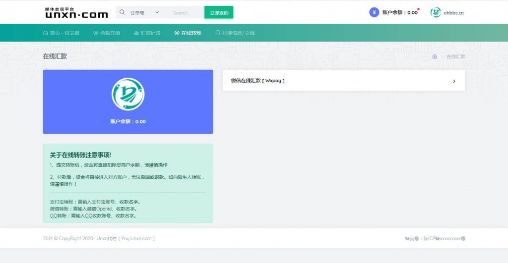Open the 订单号 search type dropdown
Viewport: 508px width, 263px height.
click(x=145, y=12)
